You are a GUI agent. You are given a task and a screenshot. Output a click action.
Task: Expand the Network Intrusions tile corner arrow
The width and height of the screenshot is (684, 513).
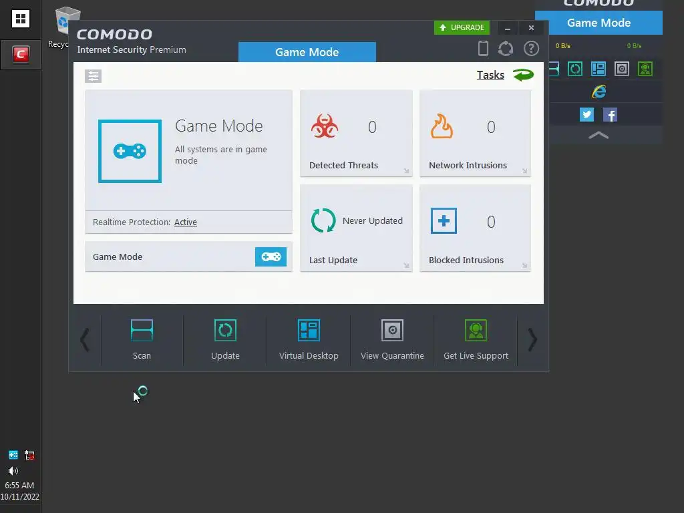524,170
